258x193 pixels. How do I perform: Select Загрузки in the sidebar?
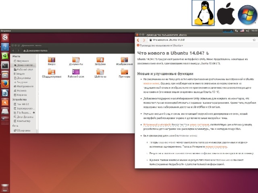24,82
